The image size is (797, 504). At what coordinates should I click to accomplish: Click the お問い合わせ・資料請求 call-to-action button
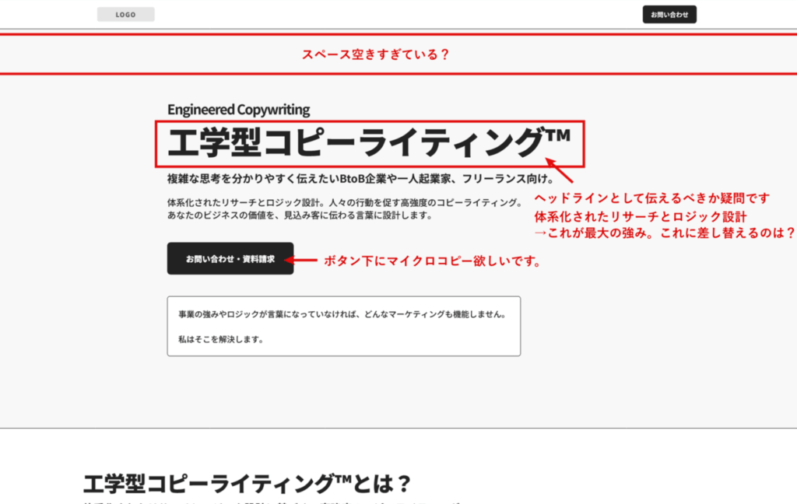click(229, 259)
